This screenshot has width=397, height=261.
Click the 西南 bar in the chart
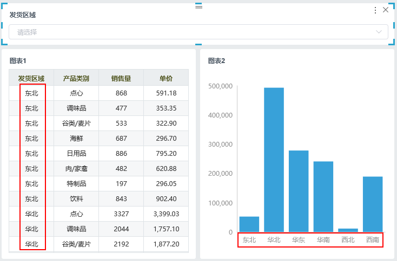point(373,204)
